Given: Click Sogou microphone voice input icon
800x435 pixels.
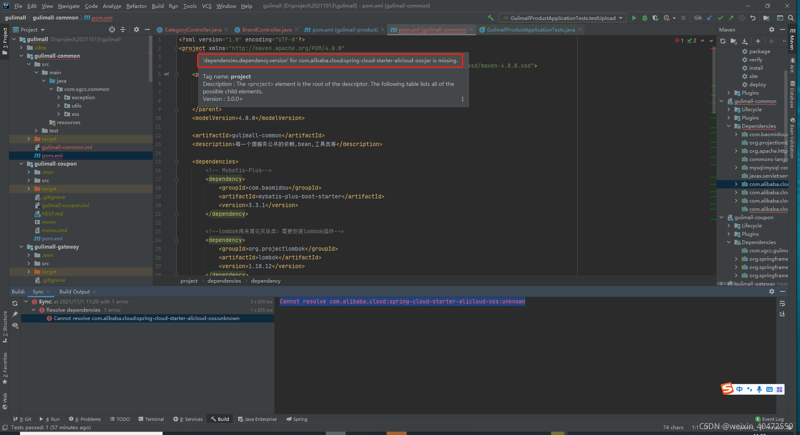Looking at the screenshot, I should coord(759,389).
